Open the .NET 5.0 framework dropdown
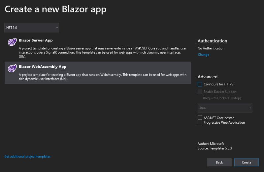 point(32,28)
